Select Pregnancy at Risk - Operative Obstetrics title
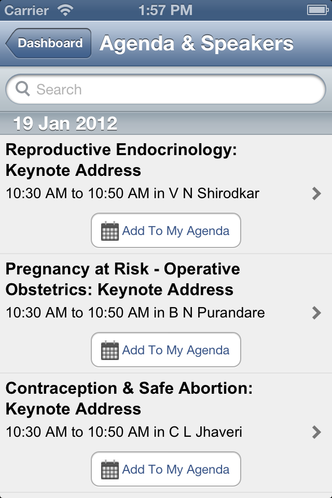 (122, 279)
